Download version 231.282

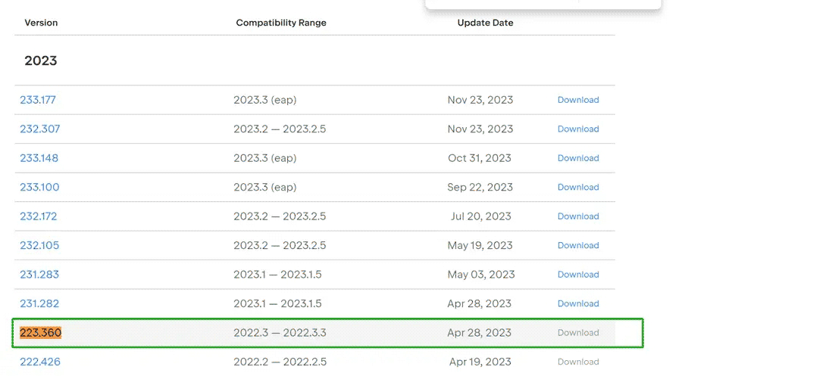[x=578, y=304]
